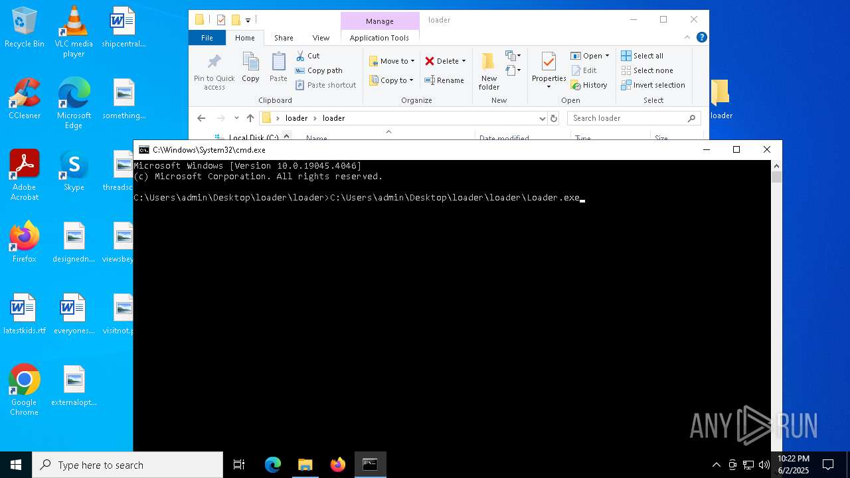Image resolution: width=850 pixels, height=478 pixels.
Task: Open the notification center icon
Action: coord(828,465)
